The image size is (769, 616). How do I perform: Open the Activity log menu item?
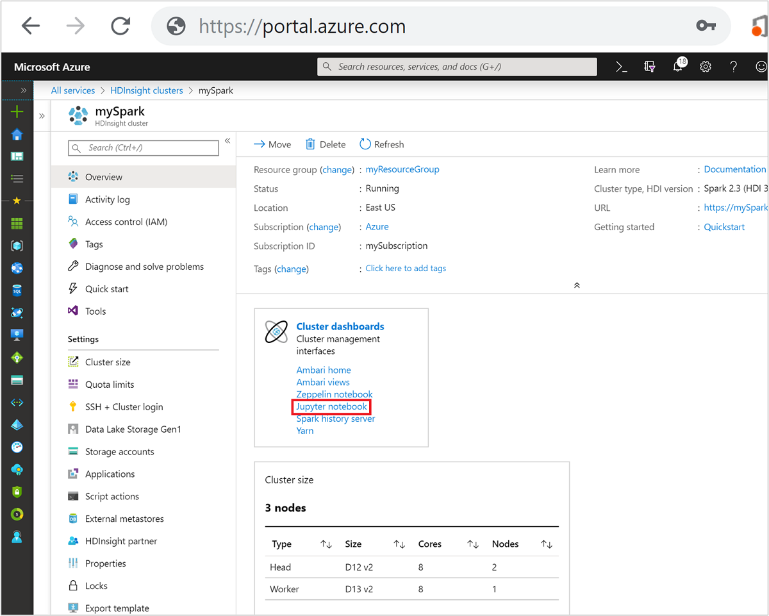pos(106,199)
